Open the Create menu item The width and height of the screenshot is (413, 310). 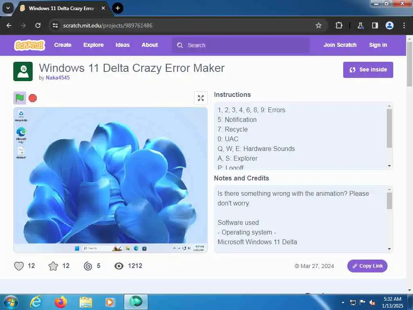tap(63, 45)
